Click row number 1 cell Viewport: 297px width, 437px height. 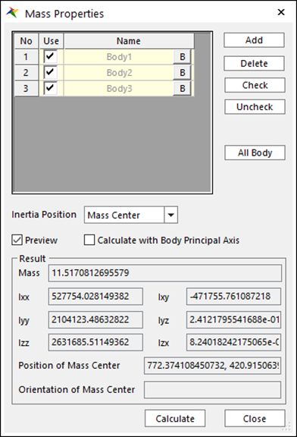(27, 57)
